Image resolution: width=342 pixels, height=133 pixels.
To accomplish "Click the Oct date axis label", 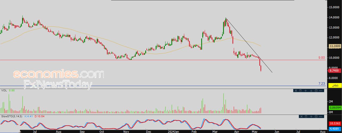I will tap(102, 132).
